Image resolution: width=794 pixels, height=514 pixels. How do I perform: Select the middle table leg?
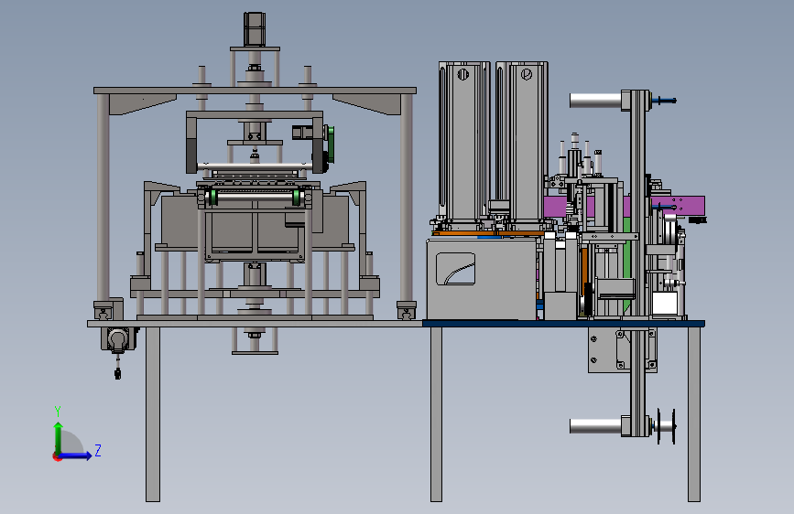tap(436, 414)
